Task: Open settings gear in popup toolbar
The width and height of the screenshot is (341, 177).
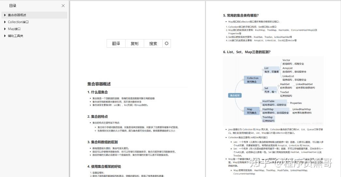Action: [x=167, y=43]
